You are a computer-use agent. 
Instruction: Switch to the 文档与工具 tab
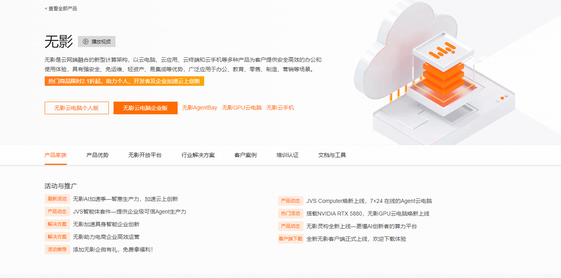click(332, 155)
